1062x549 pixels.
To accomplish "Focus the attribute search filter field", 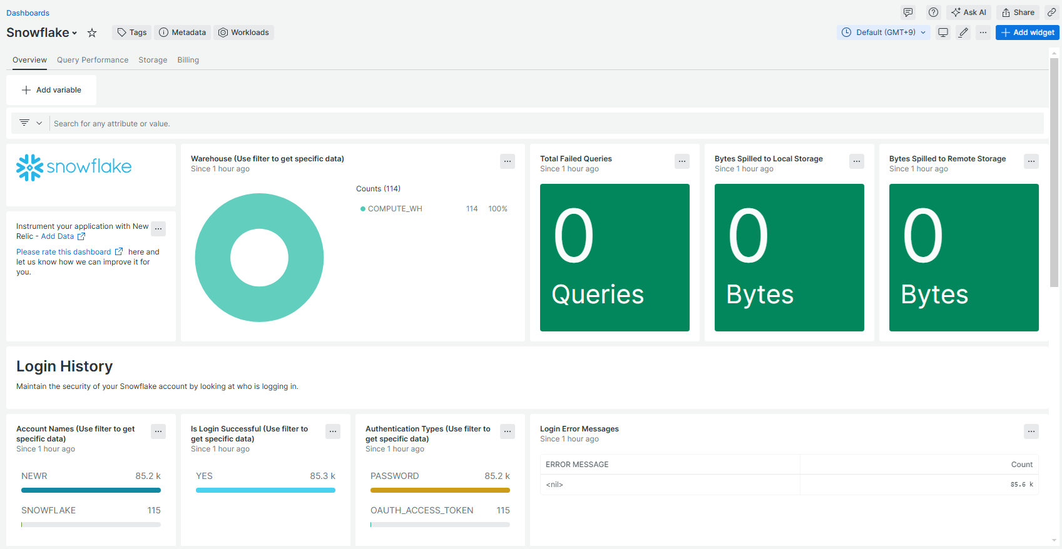I will (546, 124).
